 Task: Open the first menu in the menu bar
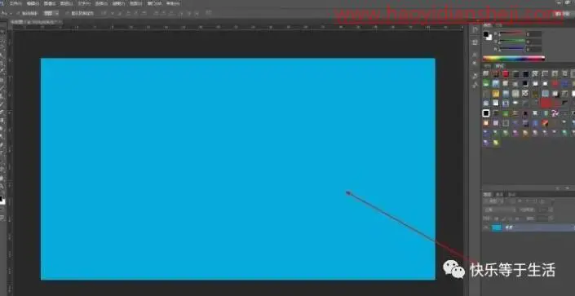15,3
